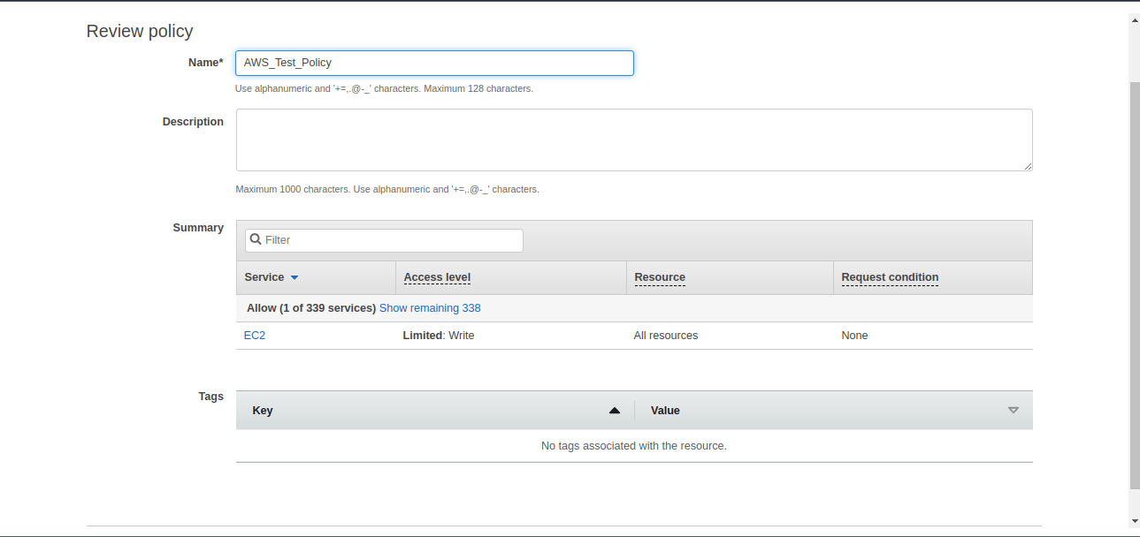Click the None request condition cell
The width and height of the screenshot is (1140, 537).
854,336
